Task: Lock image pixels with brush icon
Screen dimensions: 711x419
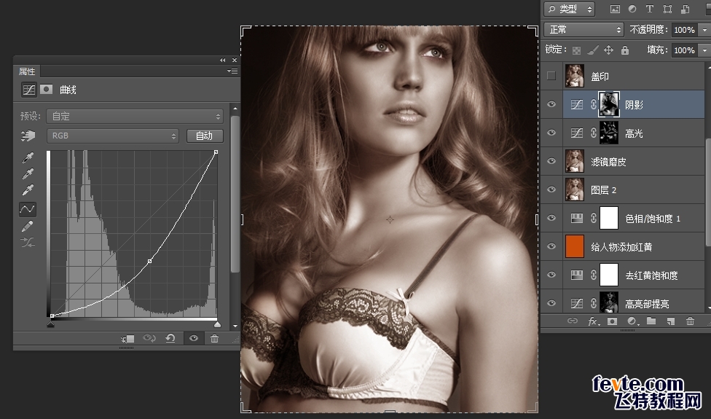Action: [x=593, y=50]
